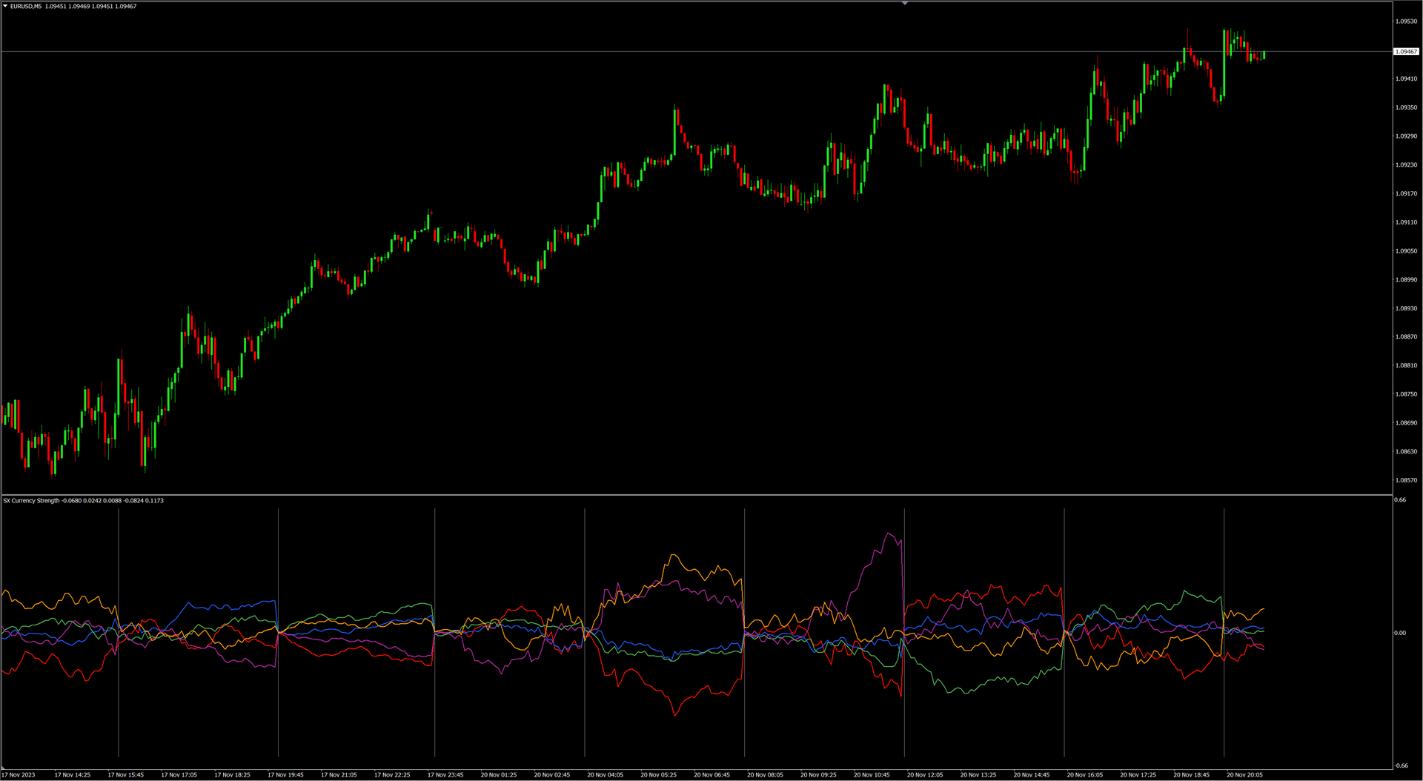Viewport: 1423px width, 781px height.
Task: Click the 1.09530 price scale label
Action: 1406,21
